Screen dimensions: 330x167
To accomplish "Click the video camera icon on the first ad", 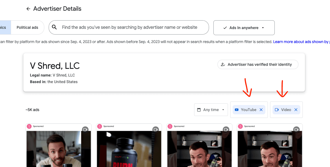I will pos(86,129).
